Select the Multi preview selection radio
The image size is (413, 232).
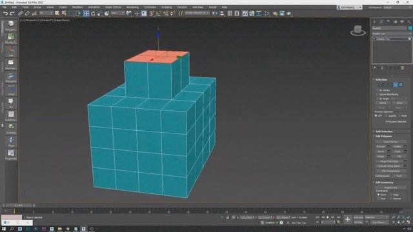point(399,116)
